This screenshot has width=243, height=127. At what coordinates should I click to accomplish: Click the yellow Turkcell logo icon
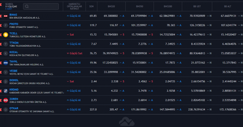click(6, 35)
